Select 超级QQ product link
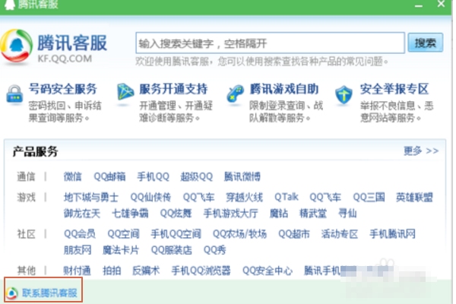Image resolution: width=456 pixels, height=304 pixels. coord(197,176)
